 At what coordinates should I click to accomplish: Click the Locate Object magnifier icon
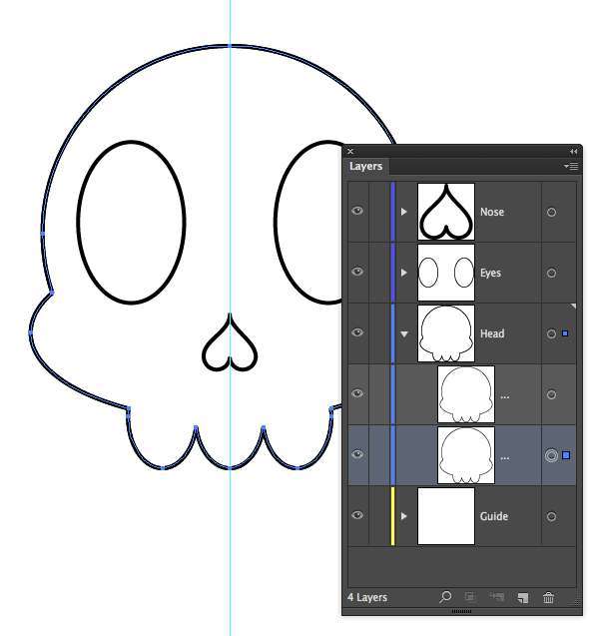click(445, 597)
